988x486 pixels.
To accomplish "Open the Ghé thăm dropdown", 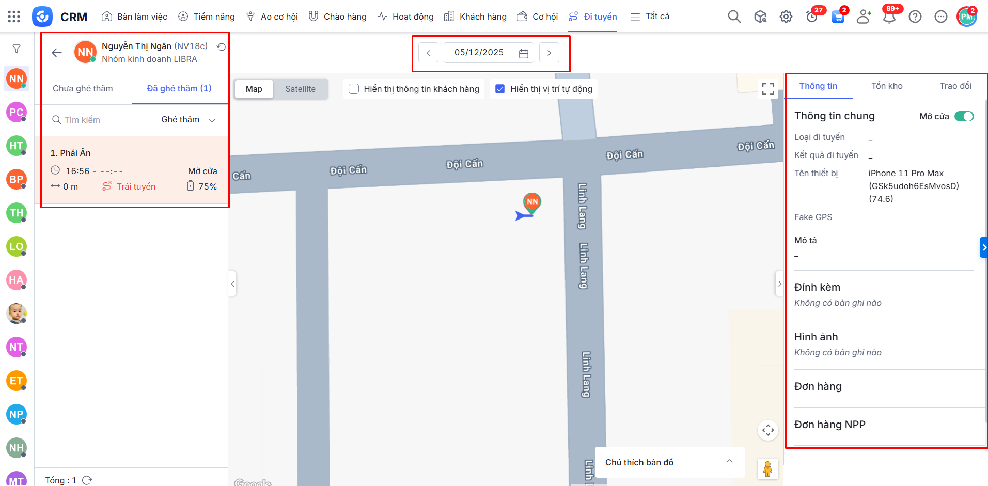I will [x=188, y=120].
